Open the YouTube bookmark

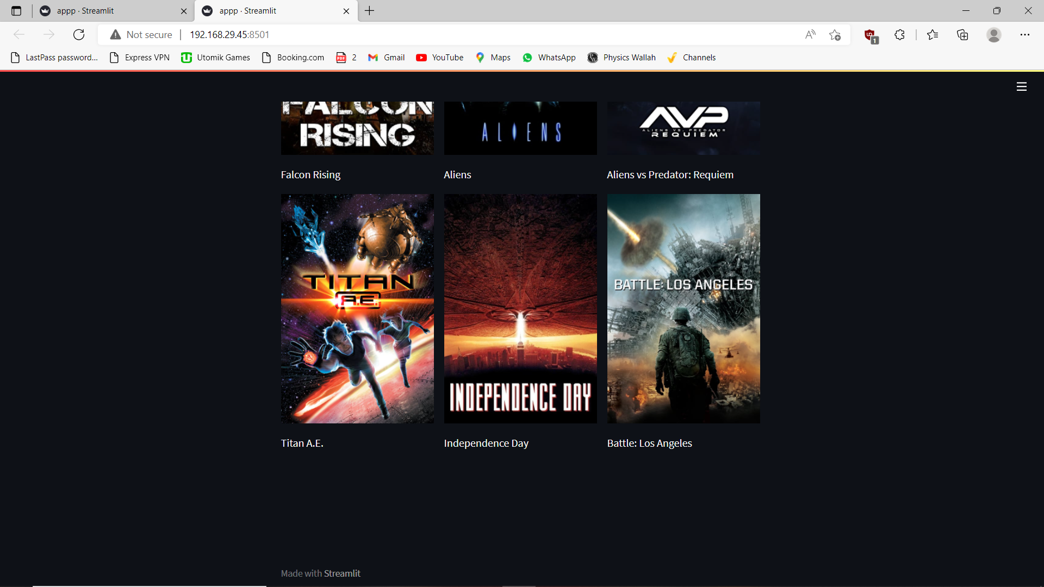click(439, 58)
